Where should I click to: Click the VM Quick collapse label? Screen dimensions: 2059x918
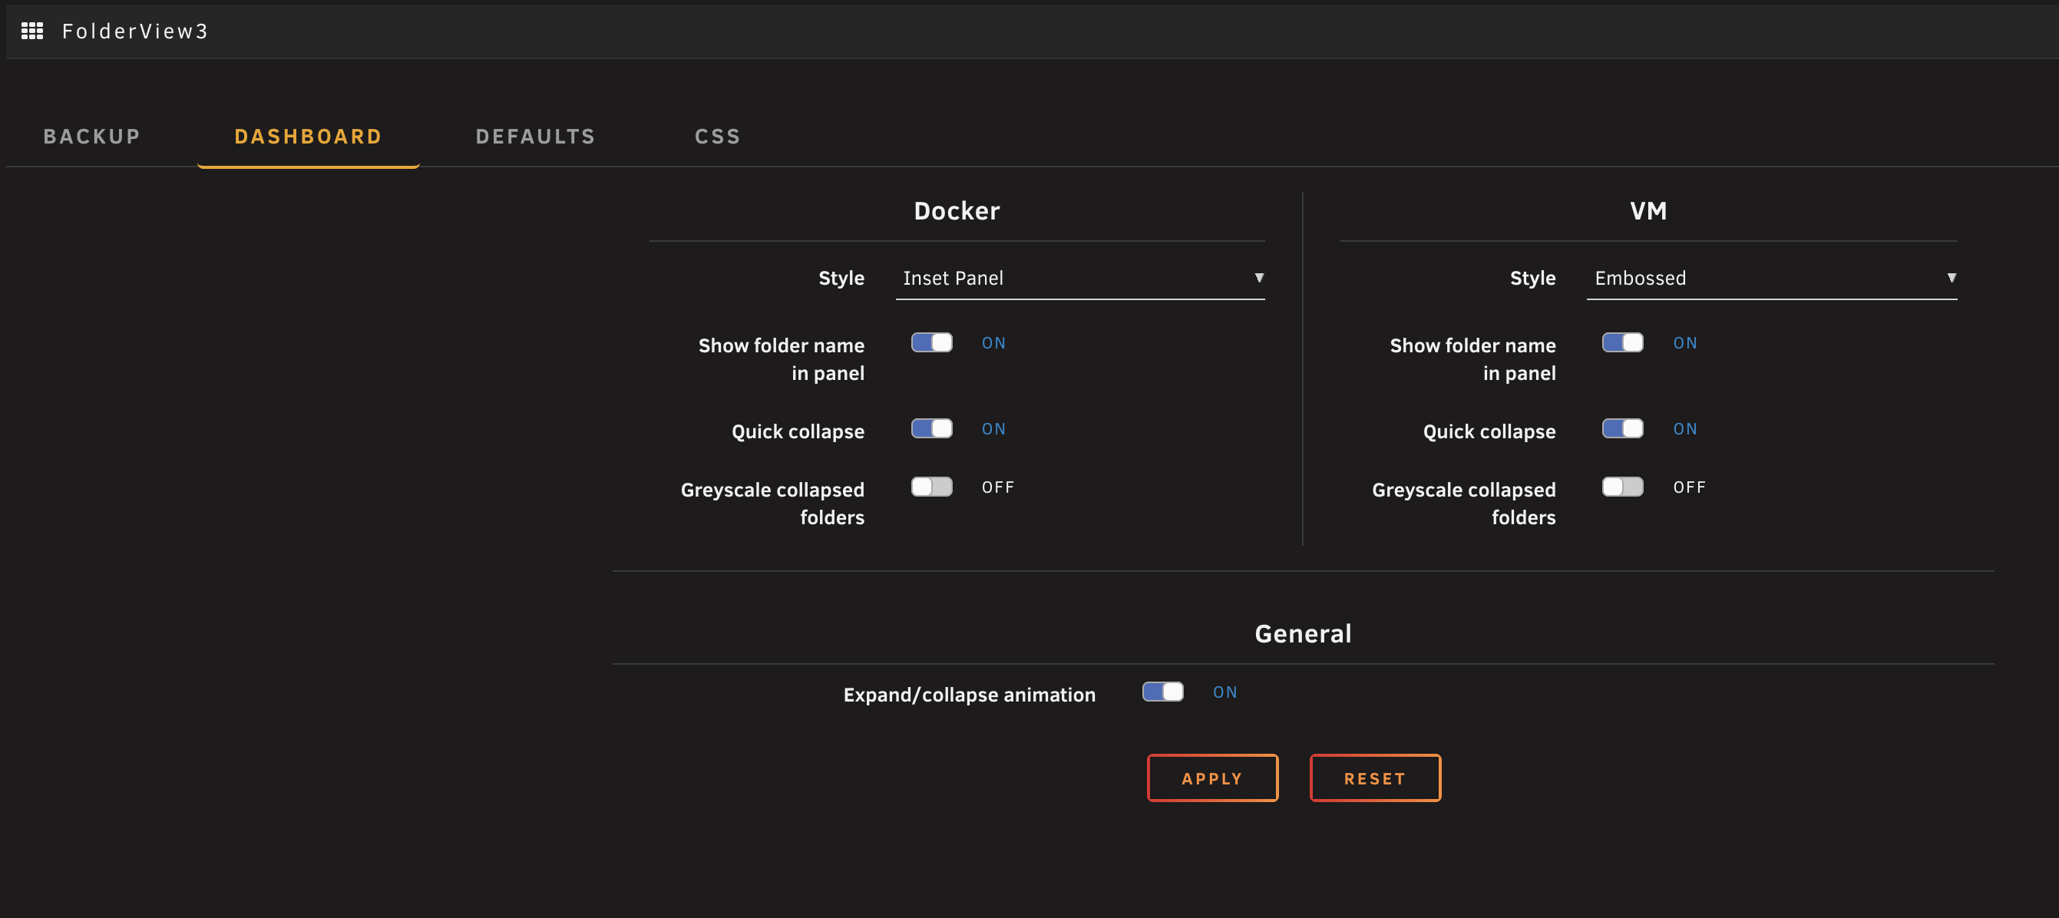click(x=1489, y=431)
